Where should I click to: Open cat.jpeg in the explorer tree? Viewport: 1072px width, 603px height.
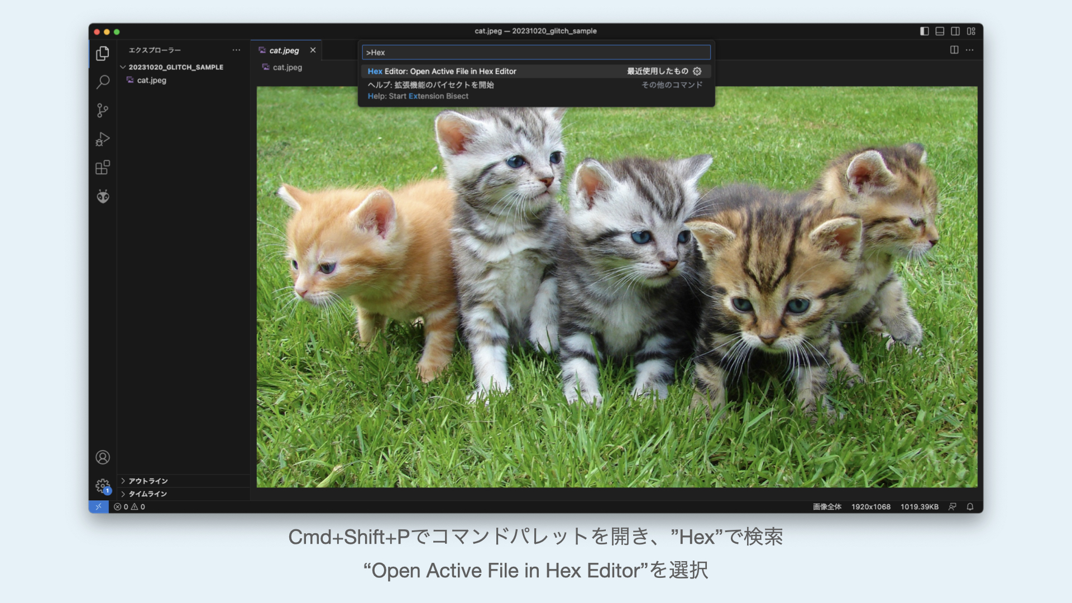tap(151, 80)
